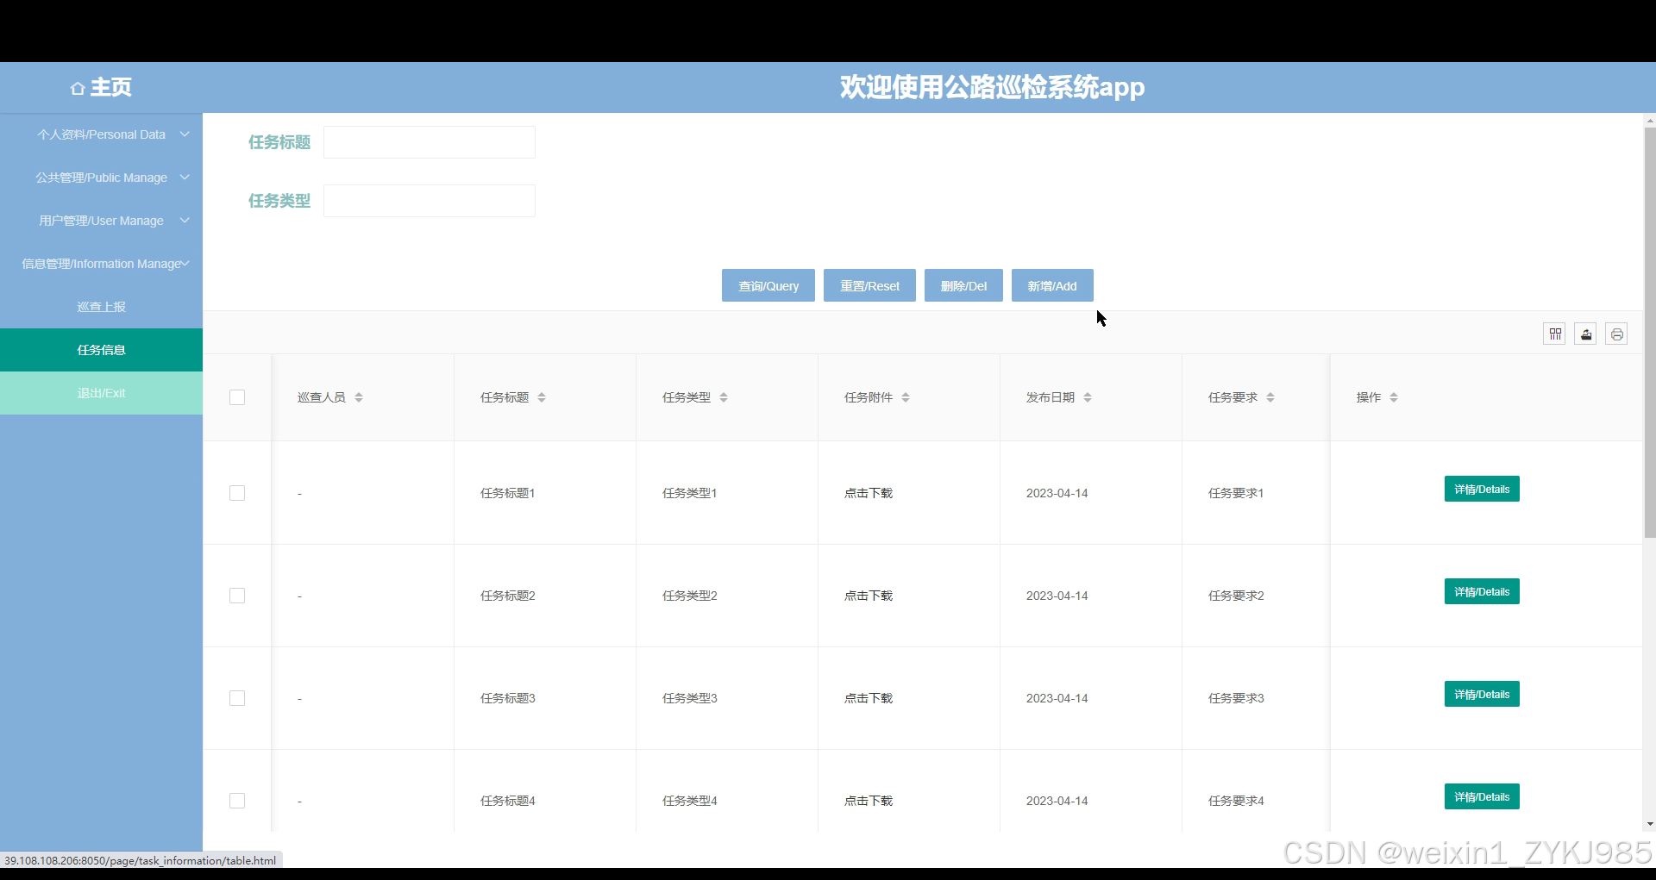The width and height of the screenshot is (1656, 880).
Task: Open 公共管理/Public Manage menu label
Action: tap(101, 178)
